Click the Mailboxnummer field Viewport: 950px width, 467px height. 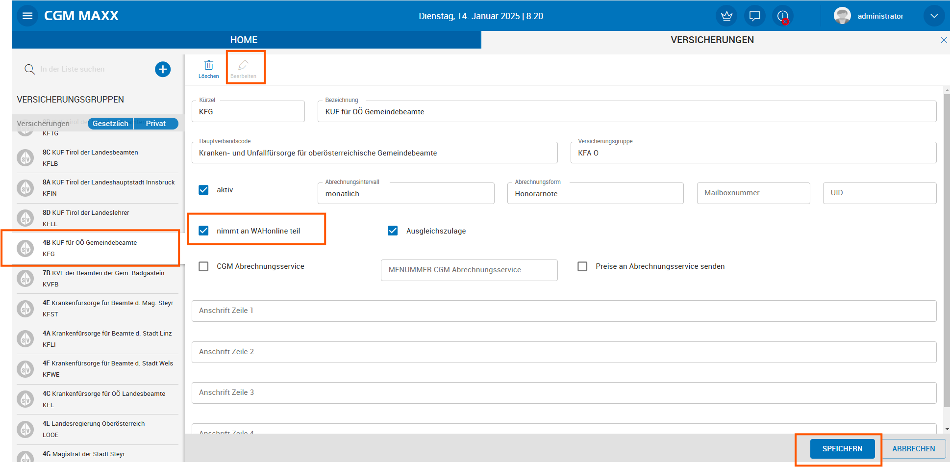click(x=753, y=193)
